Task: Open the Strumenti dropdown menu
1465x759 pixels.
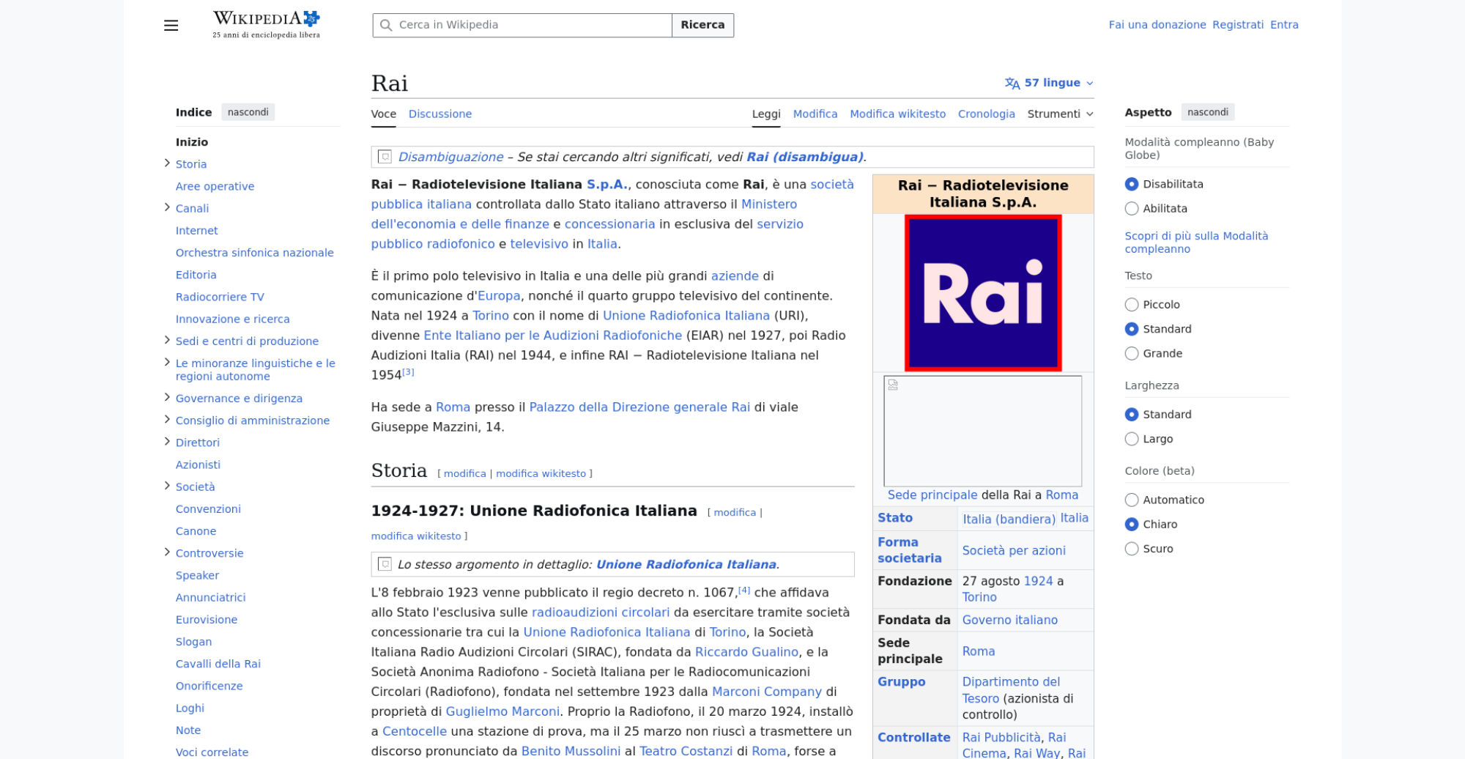Action: pos(1060,114)
